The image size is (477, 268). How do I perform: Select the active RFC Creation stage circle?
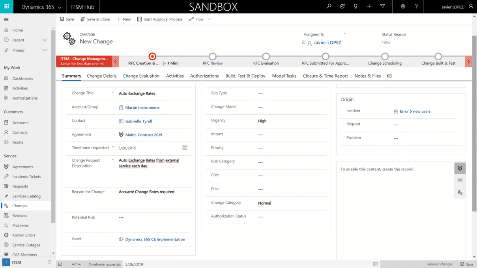(x=152, y=56)
